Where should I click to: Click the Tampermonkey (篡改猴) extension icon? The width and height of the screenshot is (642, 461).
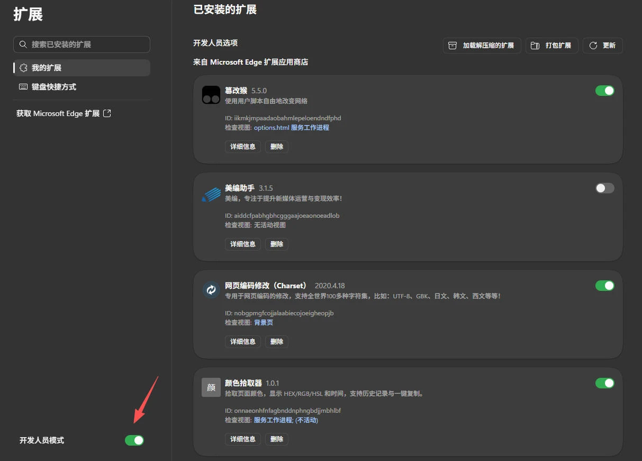click(x=211, y=95)
